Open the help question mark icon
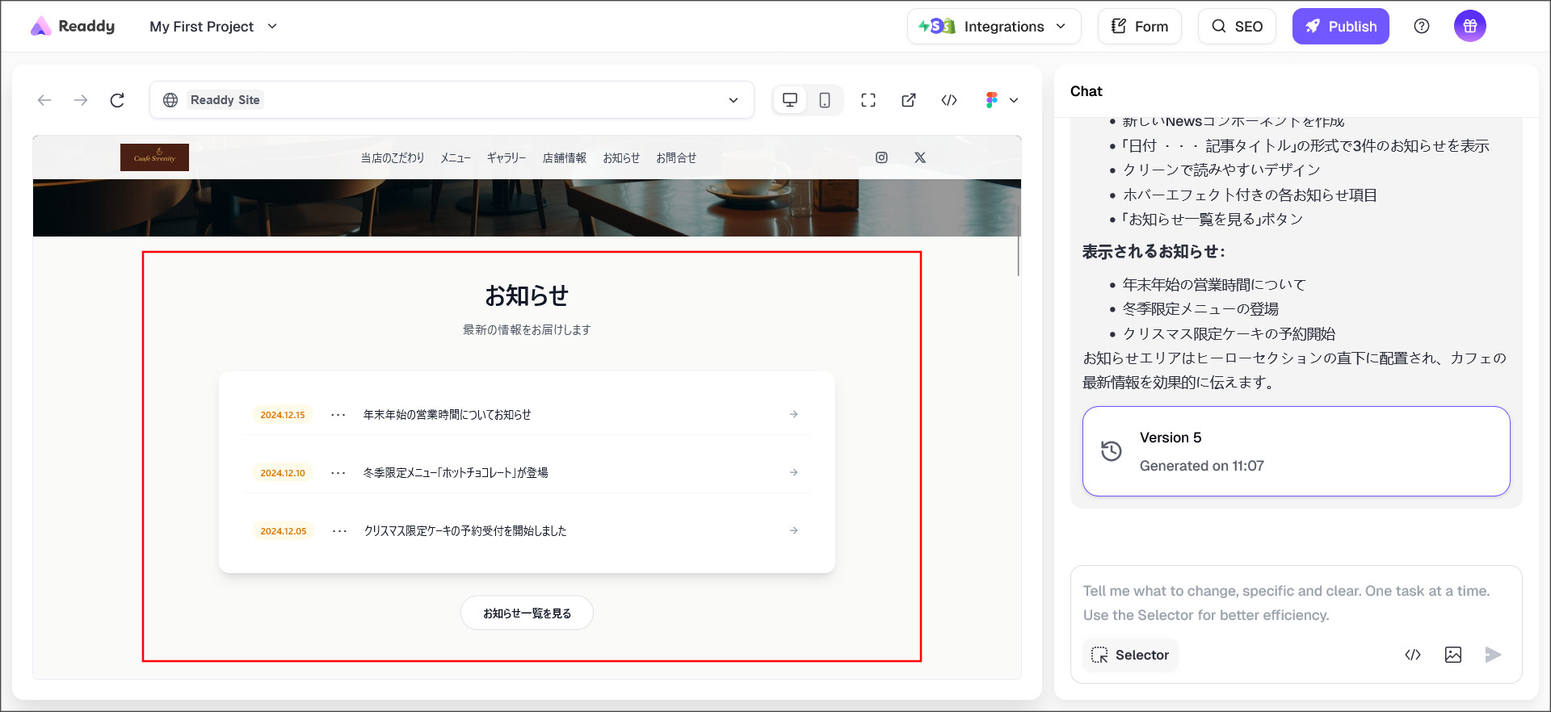The width and height of the screenshot is (1551, 712). (x=1422, y=27)
